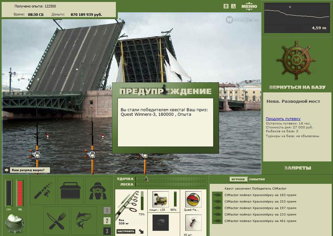This screenshot has height=236, width=333.
Task: Click fish icon for Краснопёрку 461 грамм
Action: [x=217, y=221]
